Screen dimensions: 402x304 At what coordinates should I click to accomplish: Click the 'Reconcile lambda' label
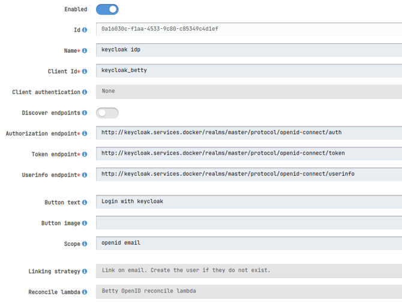click(x=55, y=292)
